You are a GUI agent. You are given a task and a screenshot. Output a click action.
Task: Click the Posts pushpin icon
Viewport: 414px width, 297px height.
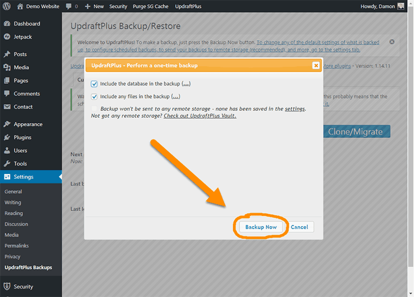click(7, 54)
